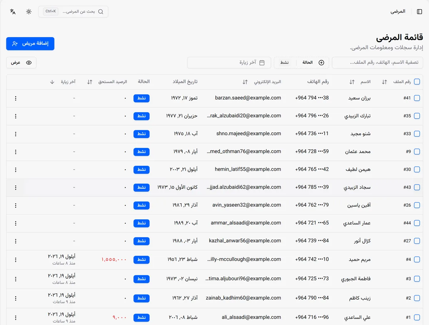The width and height of the screenshot is (429, 325).
Task: Open the language translation switcher
Action: coord(13,11)
